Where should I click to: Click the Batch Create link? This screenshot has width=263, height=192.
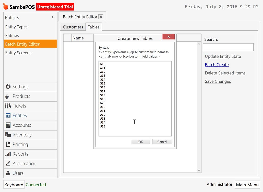tap(217, 65)
